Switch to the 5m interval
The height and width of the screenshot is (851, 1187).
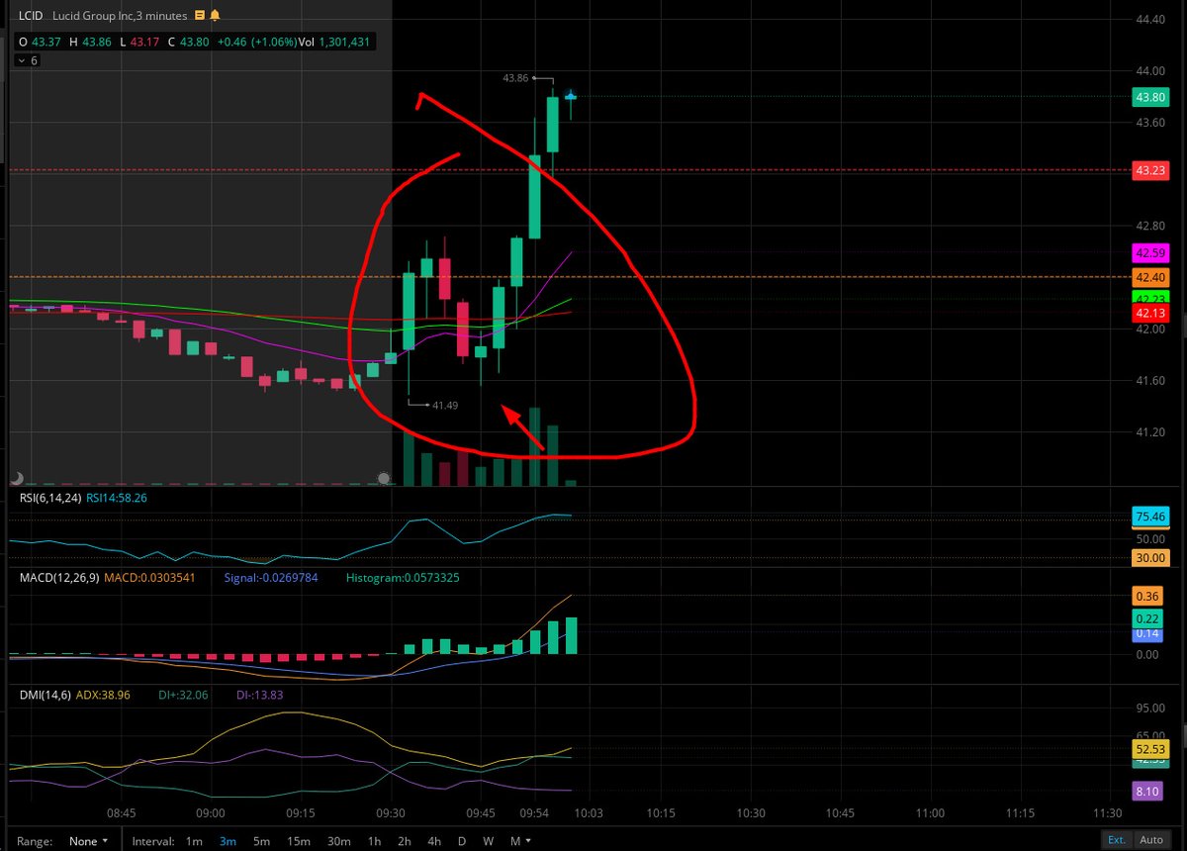(x=261, y=841)
